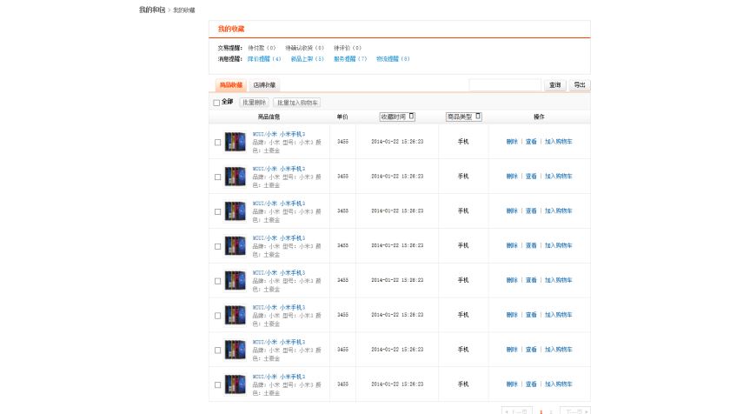The height and width of the screenshot is (414, 730).
Task: Click 查看 in the eighth product row
Action: [x=531, y=384]
